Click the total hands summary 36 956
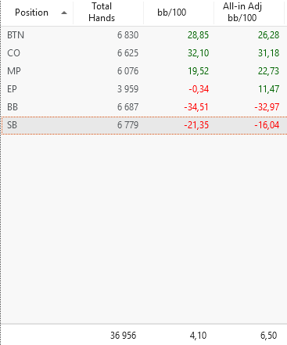This screenshot has height=345, width=287. (x=123, y=336)
